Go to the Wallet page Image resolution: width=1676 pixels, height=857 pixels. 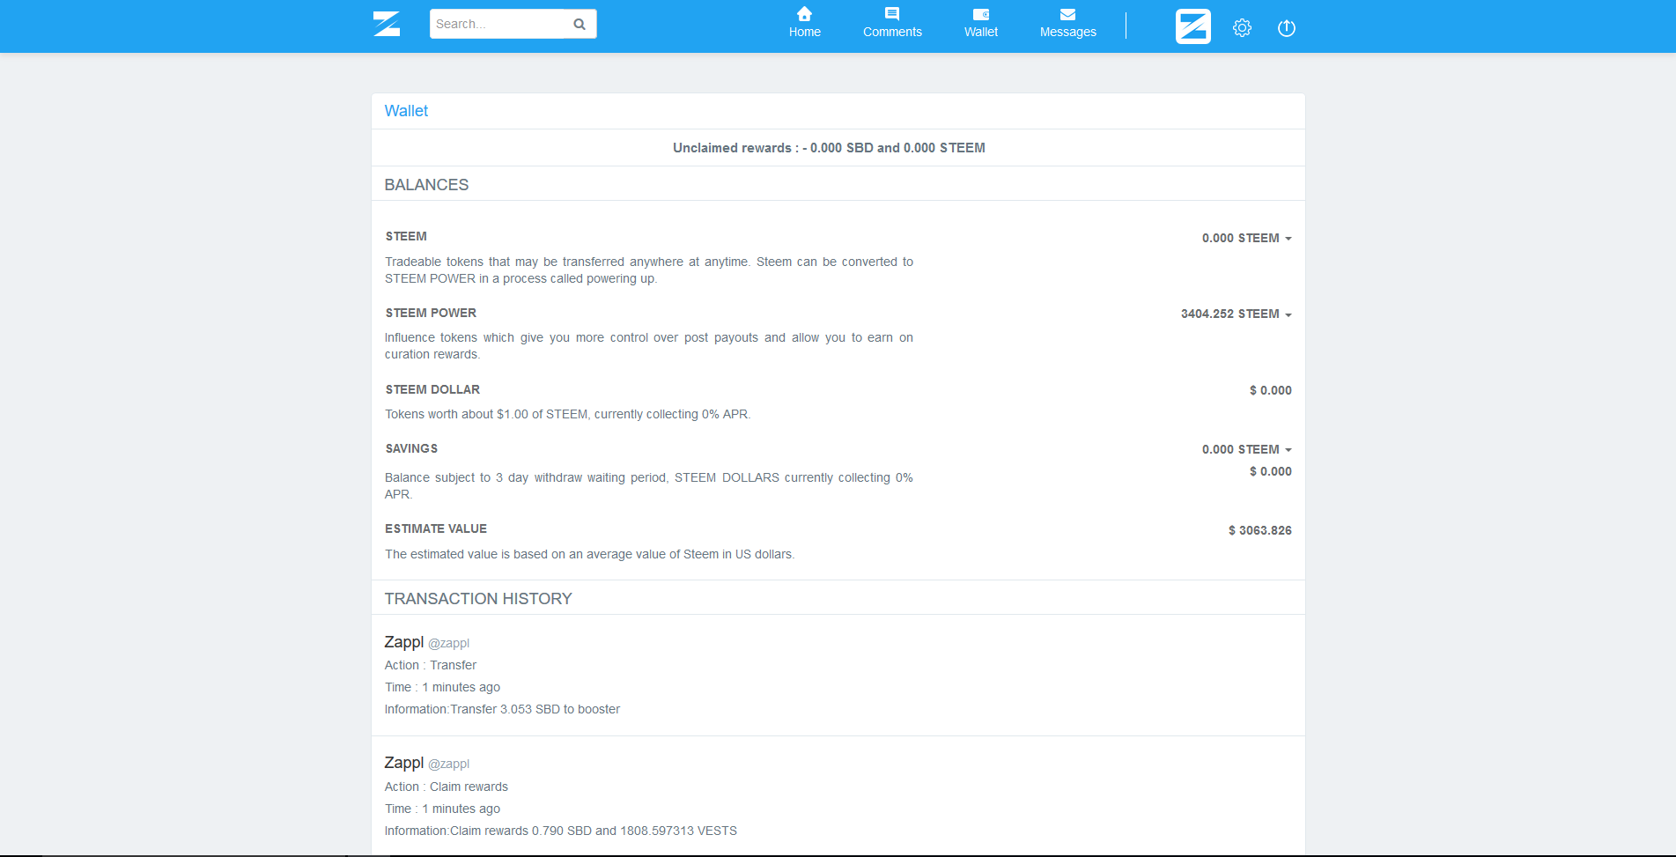pyautogui.click(x=980, y=24)
